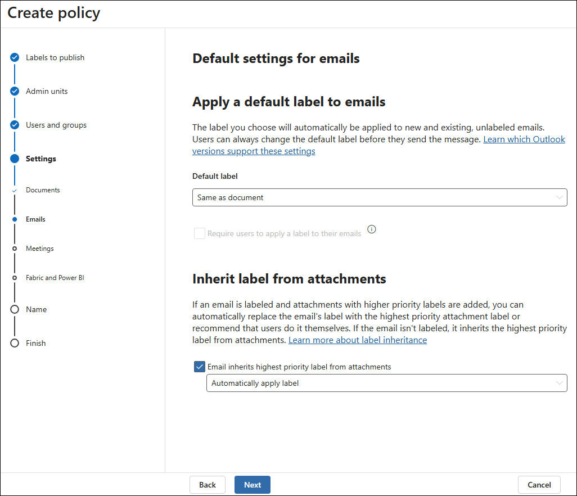This screenshot has height=496, width=577.
Task: Click the Back button
Action: 208,485
